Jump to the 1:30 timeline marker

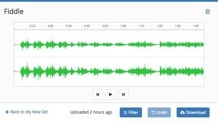pyautogui.click(x=178, y=26)
